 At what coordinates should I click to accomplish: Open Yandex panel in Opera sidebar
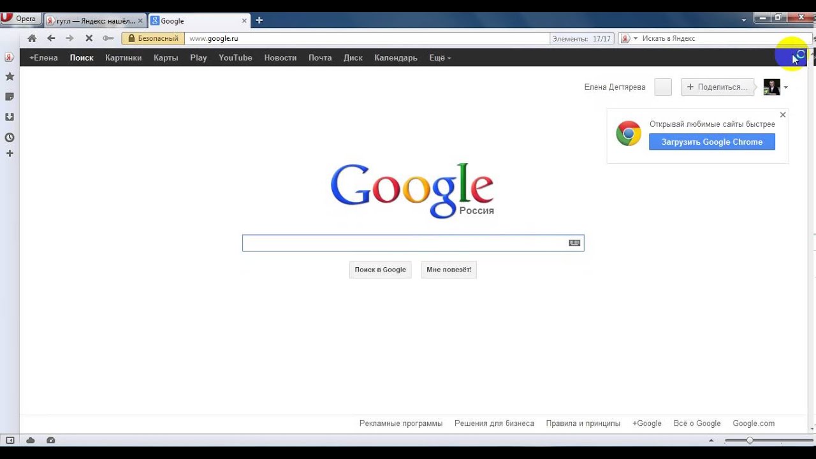click(10, 57)
